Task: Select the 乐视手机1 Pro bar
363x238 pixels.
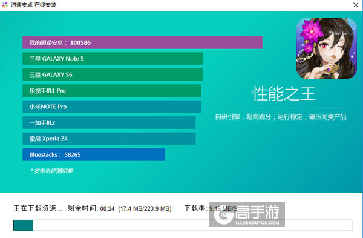Action: click(x=112, y=91)
